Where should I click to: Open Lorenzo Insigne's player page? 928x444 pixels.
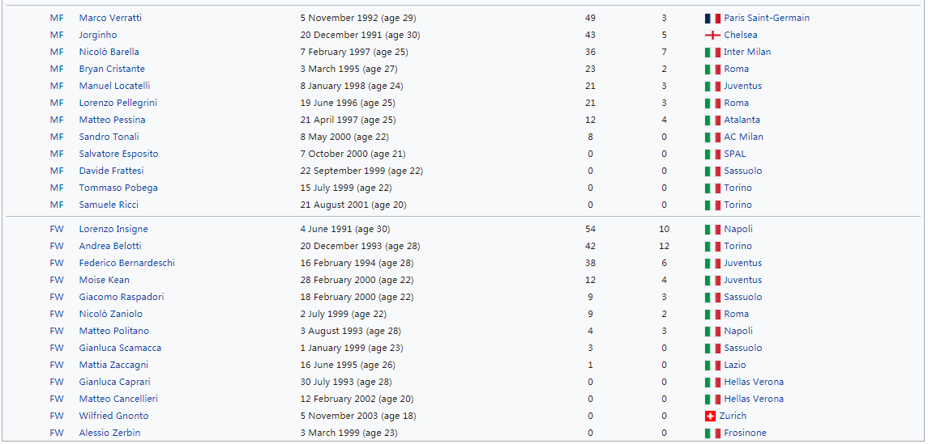pos(113,229)
